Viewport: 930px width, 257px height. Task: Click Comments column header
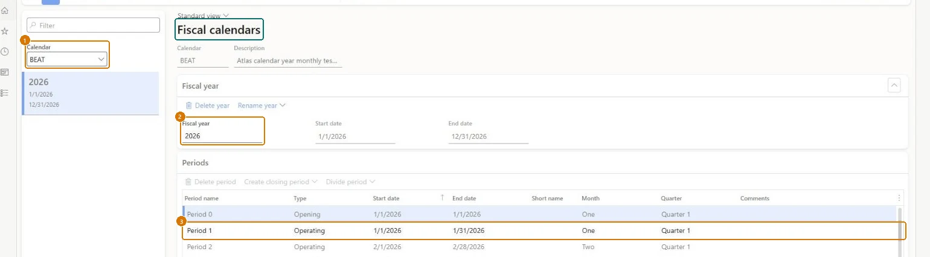click(755, 198)
